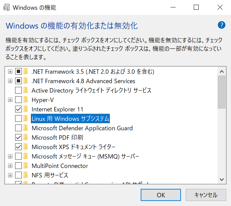The height and width of the screenshot is (206, 231).
Task: Expand the NFS 用サービス node
Action: click(10, 175)
